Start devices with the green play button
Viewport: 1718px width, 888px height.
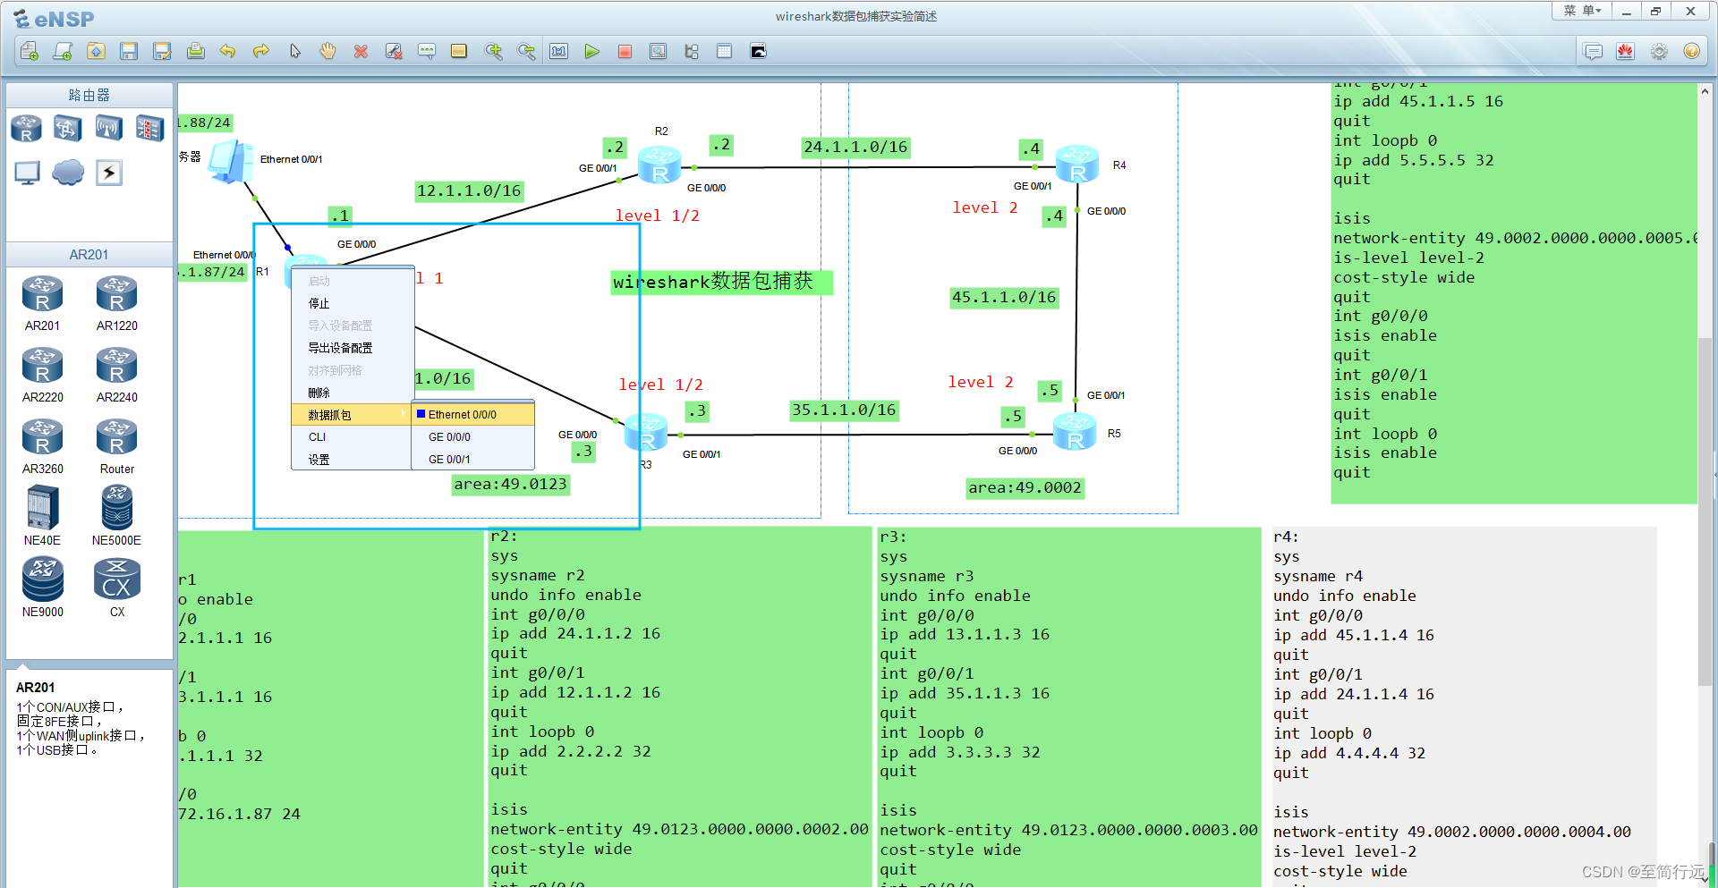[x=591, y=51]
